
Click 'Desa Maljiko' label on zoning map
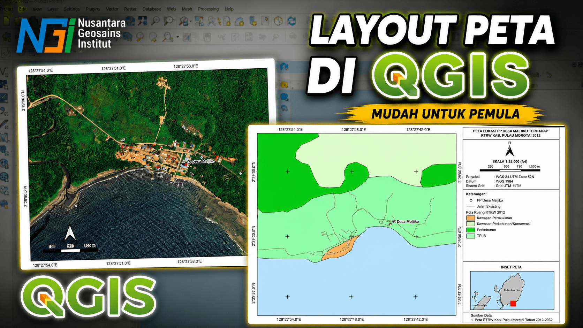[408, 222]
